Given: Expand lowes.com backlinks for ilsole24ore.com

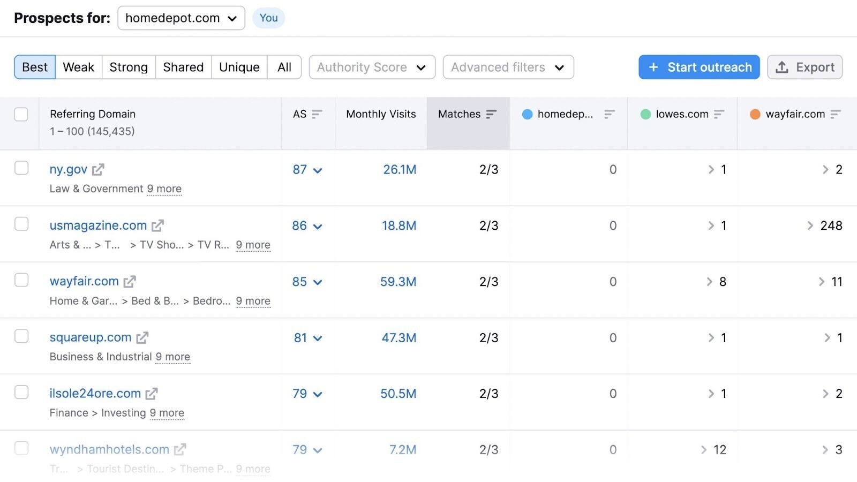Looking at the screenshot, I should (711, 394).
